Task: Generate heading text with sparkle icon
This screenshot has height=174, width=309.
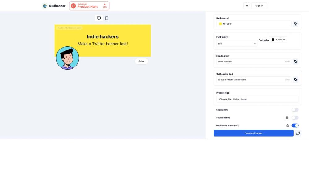Action: tap(296, 62)
